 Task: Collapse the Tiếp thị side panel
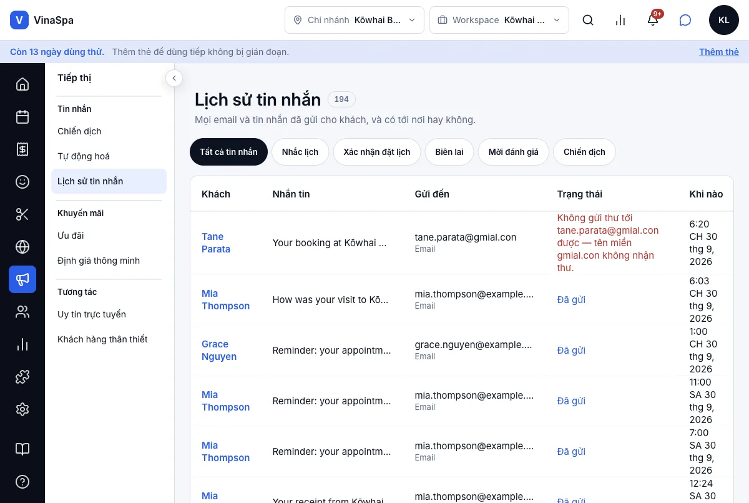tap(174, 78)
